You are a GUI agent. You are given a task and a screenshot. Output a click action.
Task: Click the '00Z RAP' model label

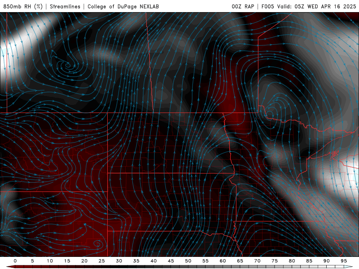(x=243, y=6)
